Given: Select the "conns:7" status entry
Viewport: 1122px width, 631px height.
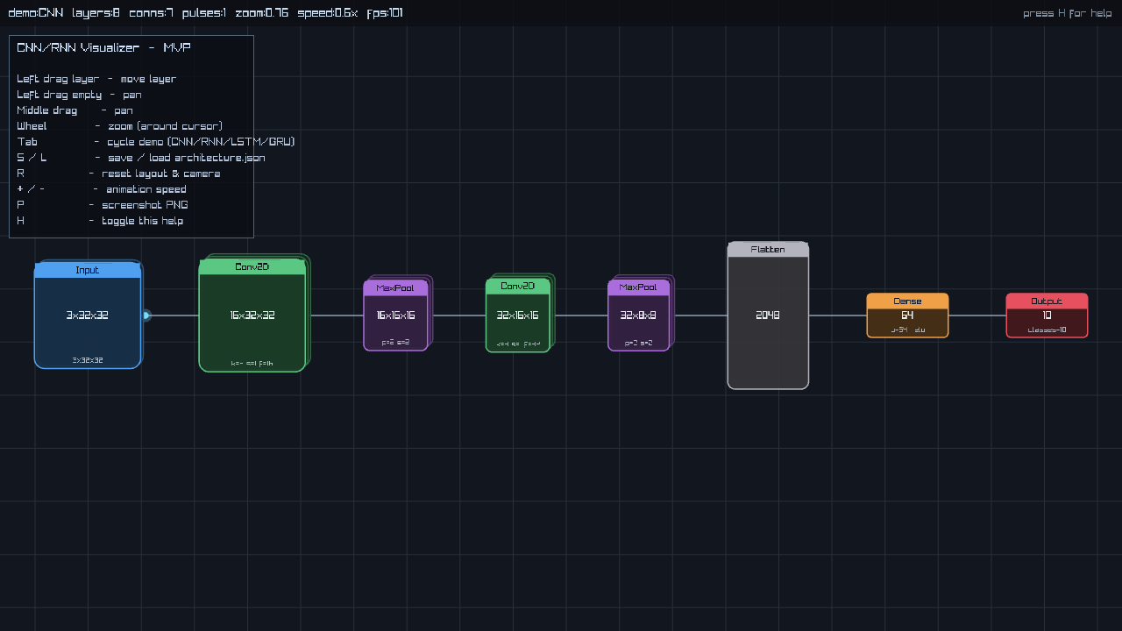Looking at the screenshot, I should (x=151, y=13).
